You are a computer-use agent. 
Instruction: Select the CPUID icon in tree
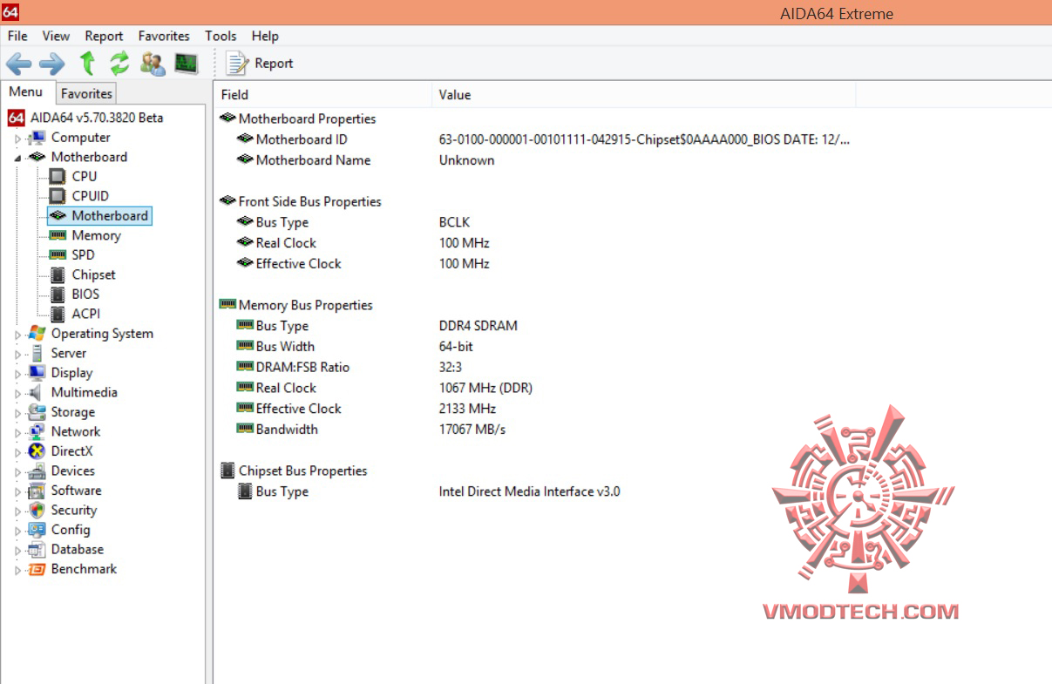click(x=58, y=196)
